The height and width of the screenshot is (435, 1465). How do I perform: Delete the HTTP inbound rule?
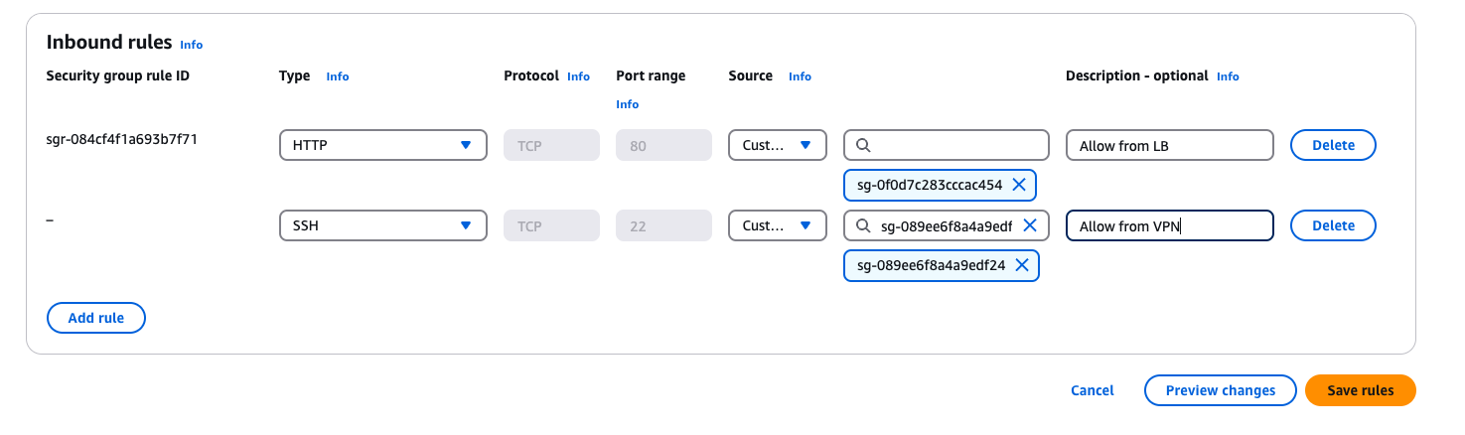click(1333, 145)
